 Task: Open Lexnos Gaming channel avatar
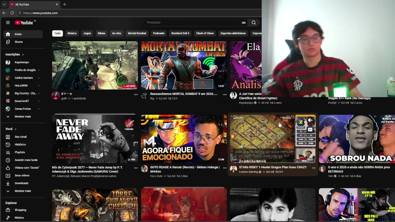click(x=233, y=169)
